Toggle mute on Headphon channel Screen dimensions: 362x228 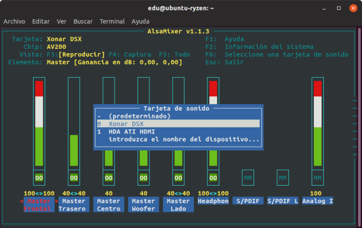[213, 178]
